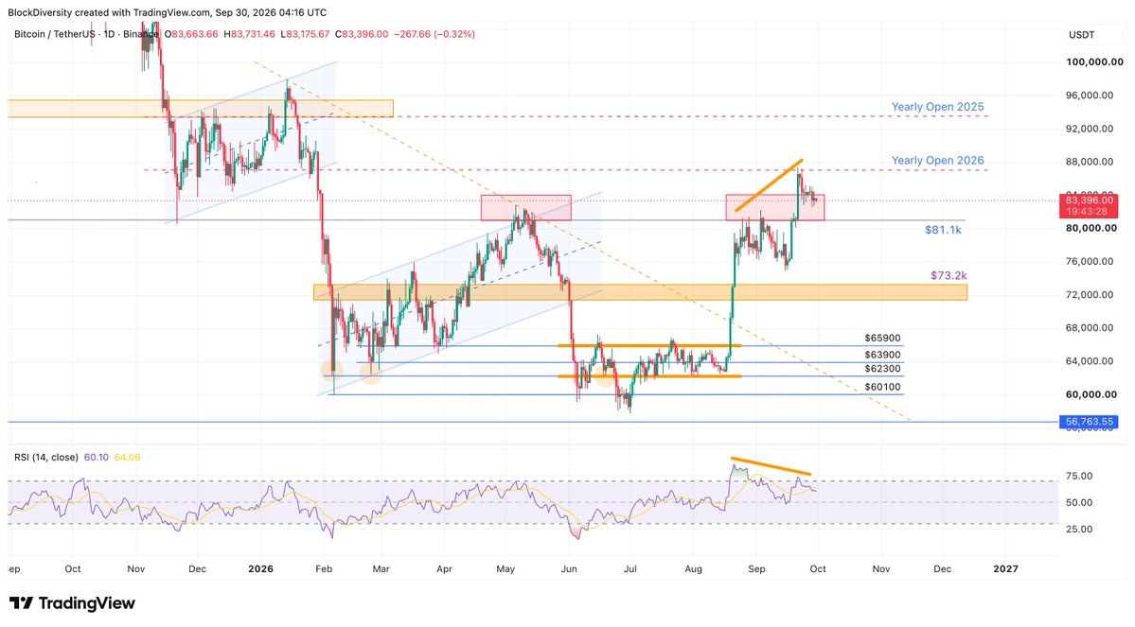Click the Apr label on the time axis
Image resolution: width=1135 pixels, height=627 pixels.
click(445, 569)
